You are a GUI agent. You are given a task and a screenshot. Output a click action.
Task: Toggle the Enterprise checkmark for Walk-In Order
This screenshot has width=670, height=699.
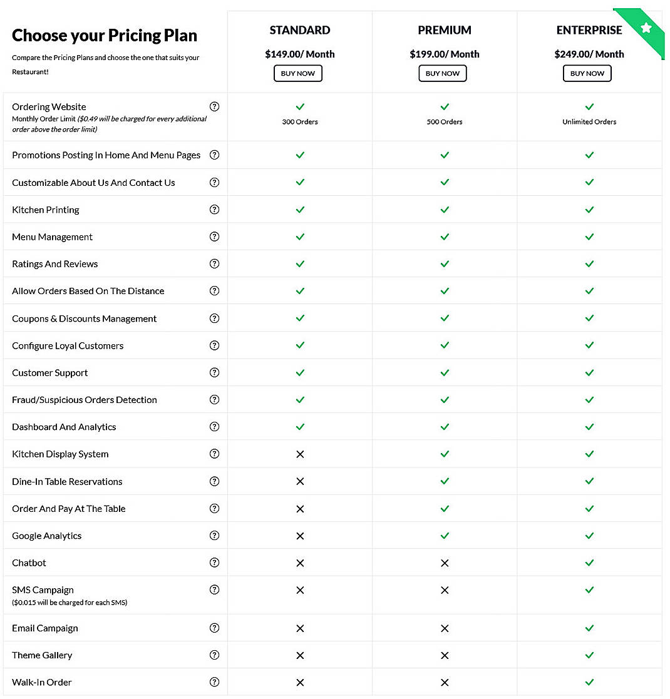tap(589, 682)
